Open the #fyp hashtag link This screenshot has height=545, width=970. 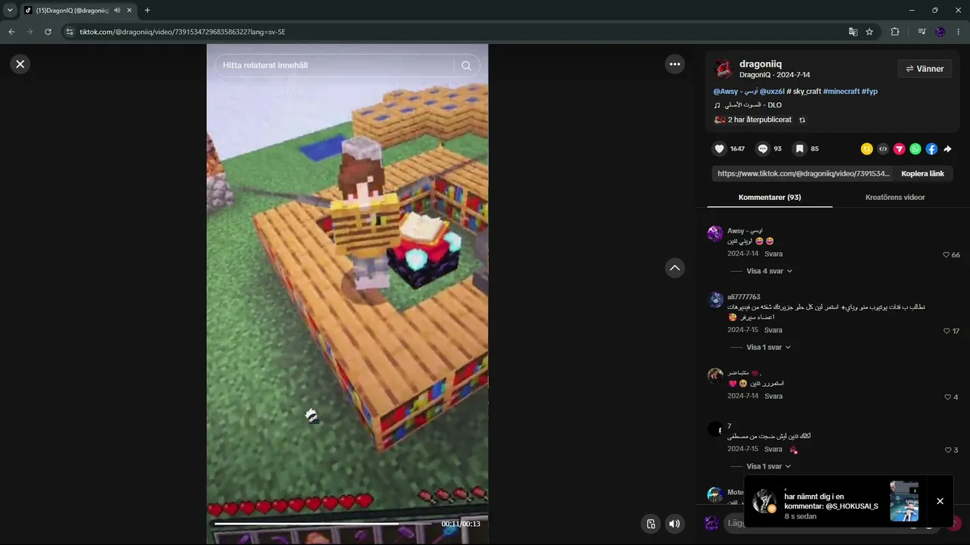(870, 92)
